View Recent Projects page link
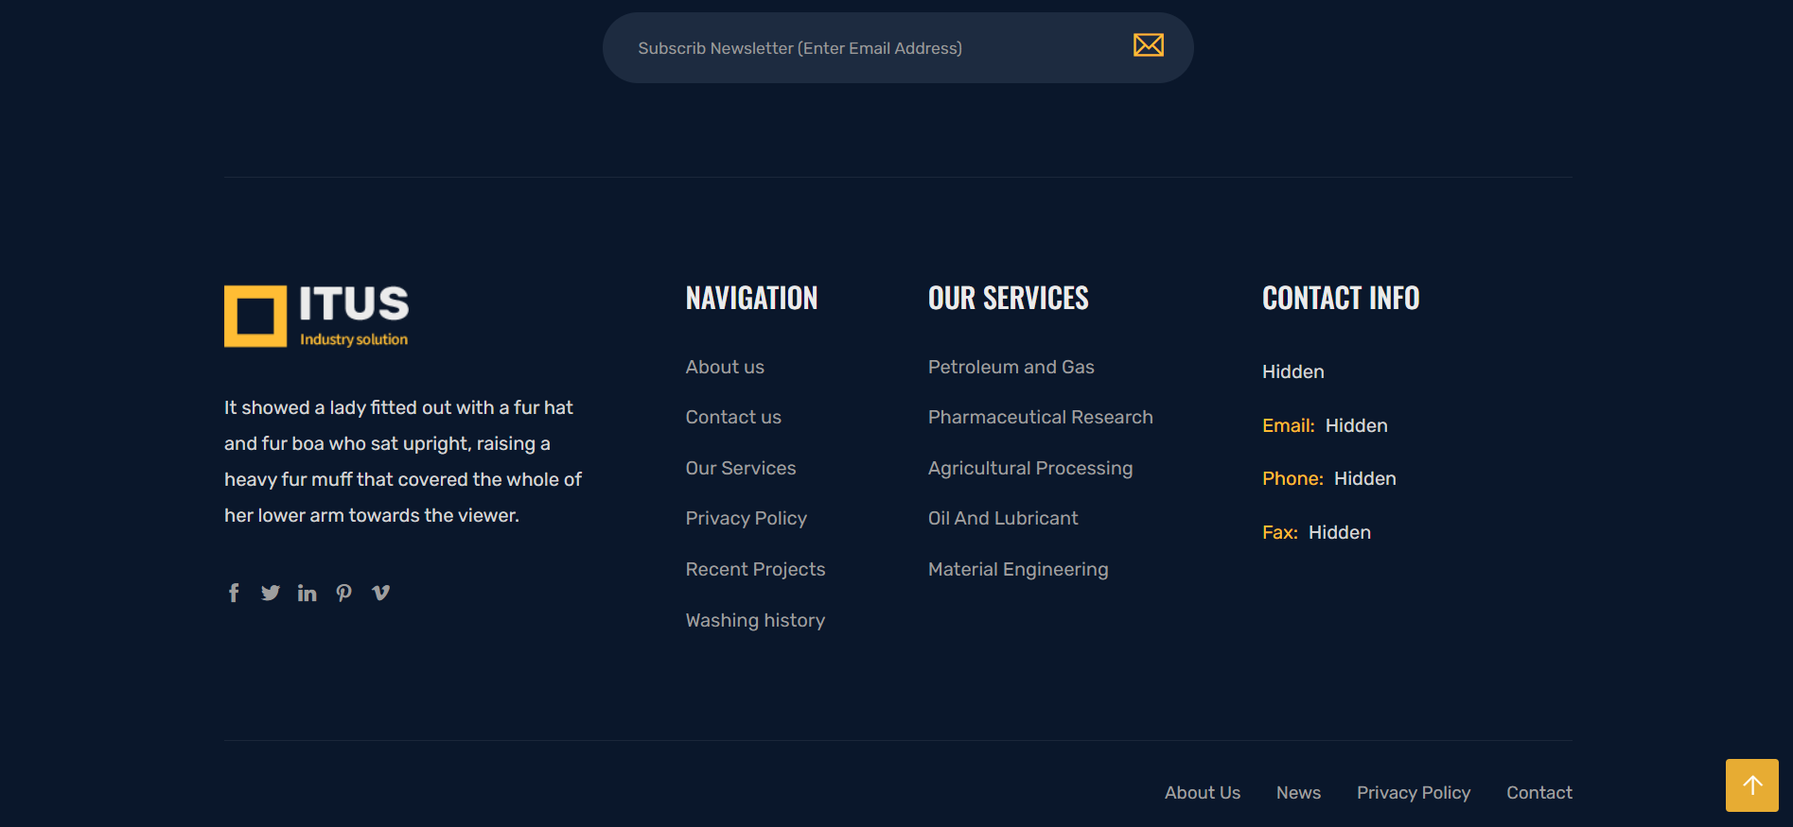The image size is (1793, 827). (x=755, y=570)
